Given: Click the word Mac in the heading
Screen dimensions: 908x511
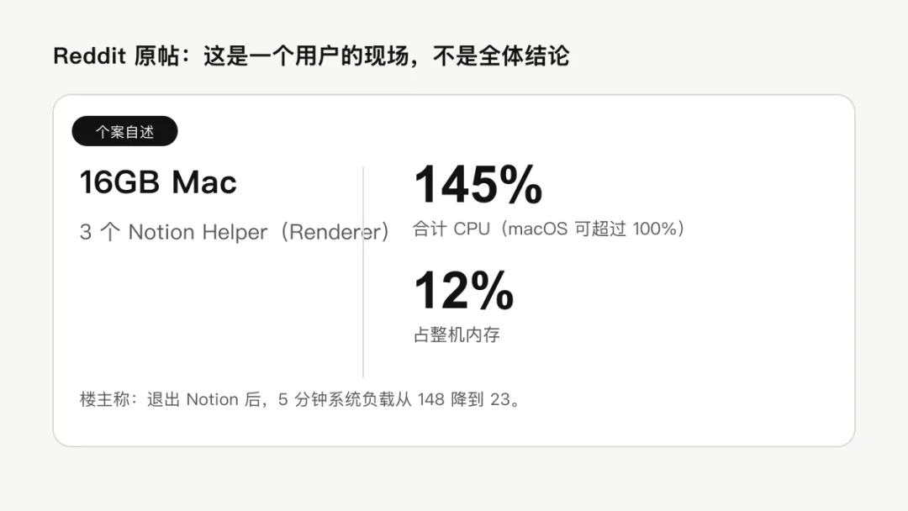Looking at the screenshot, I should pos(204,182).
